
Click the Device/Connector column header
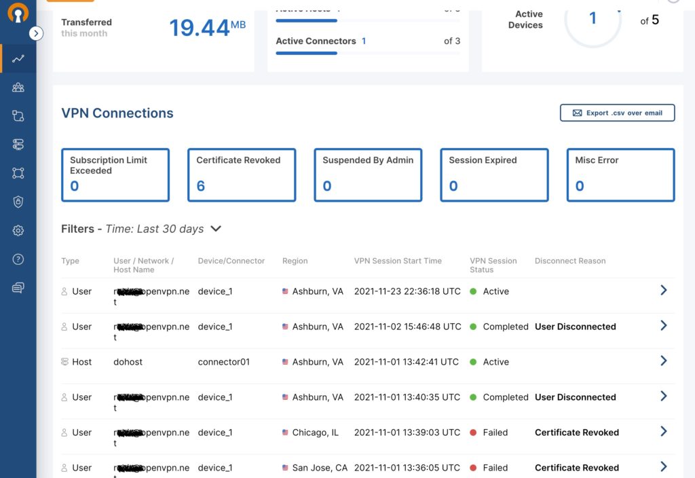click(231, 261)
